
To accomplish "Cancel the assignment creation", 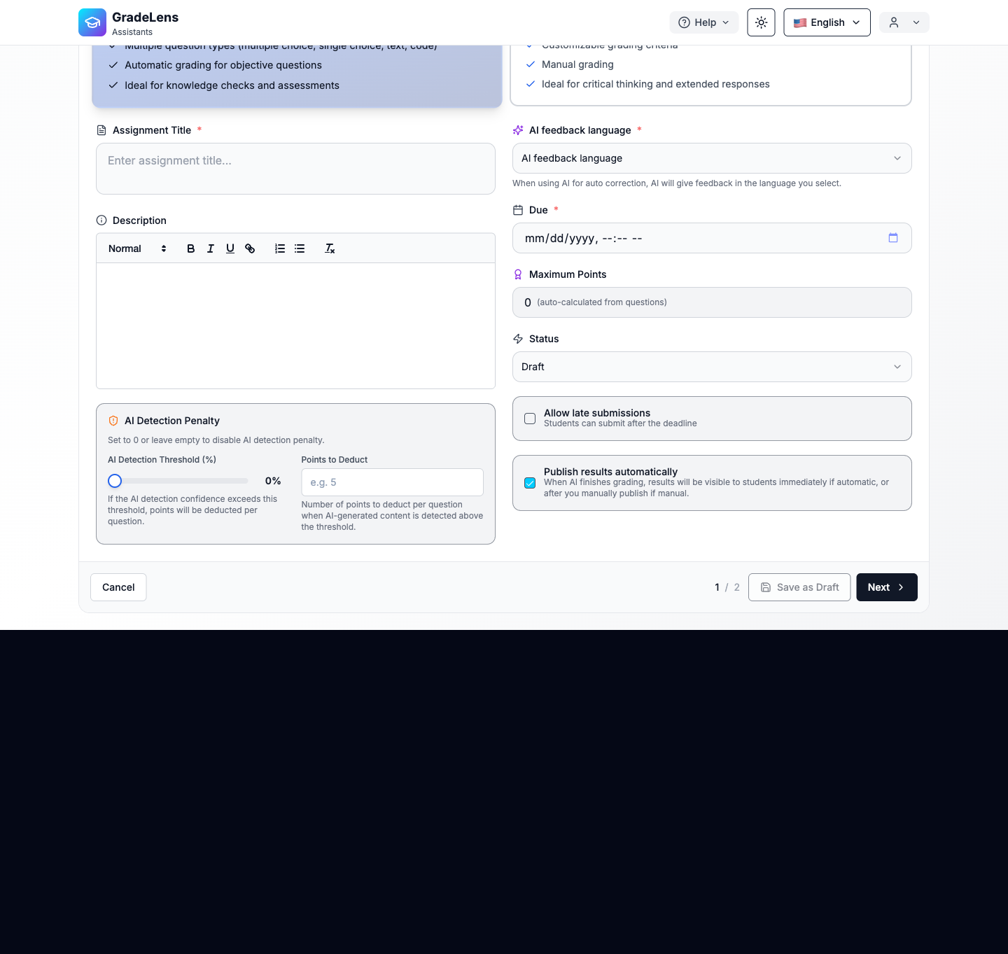I will [x=118, y=587].
